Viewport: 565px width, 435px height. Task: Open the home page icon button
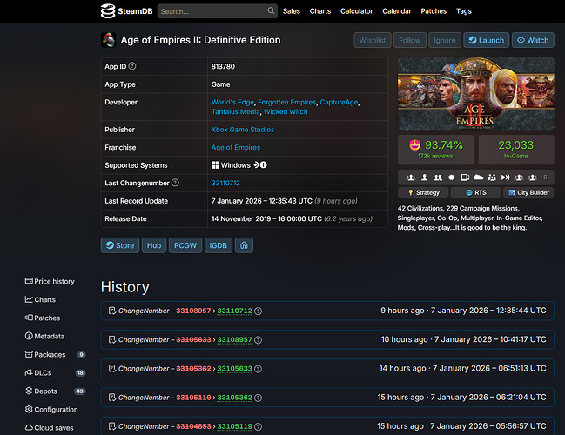(x=245, y=245)
